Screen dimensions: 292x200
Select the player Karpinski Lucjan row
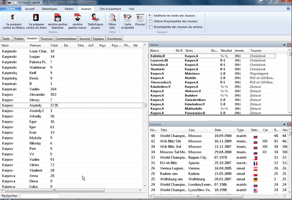(x=71, y=57)
